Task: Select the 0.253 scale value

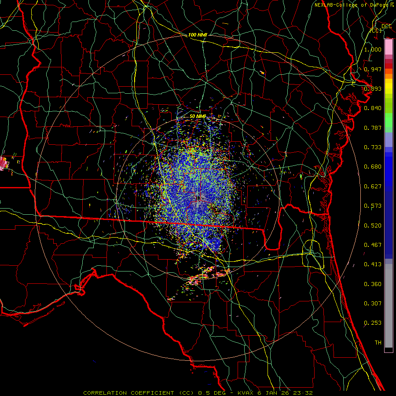Action: [373, 323]
